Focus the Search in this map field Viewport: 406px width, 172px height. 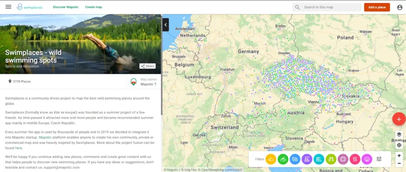327,7
